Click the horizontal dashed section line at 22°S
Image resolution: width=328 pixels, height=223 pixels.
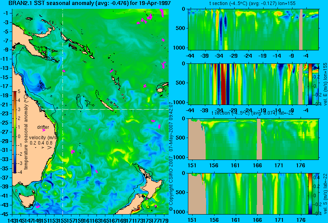pos(105,109)
